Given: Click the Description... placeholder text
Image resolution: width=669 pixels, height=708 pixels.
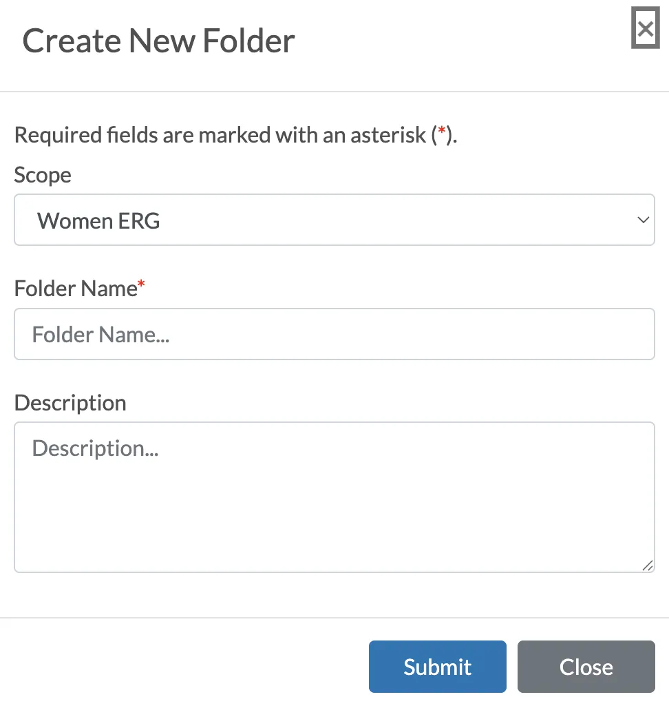Looking at the screenshot, I should coord(95,449).
